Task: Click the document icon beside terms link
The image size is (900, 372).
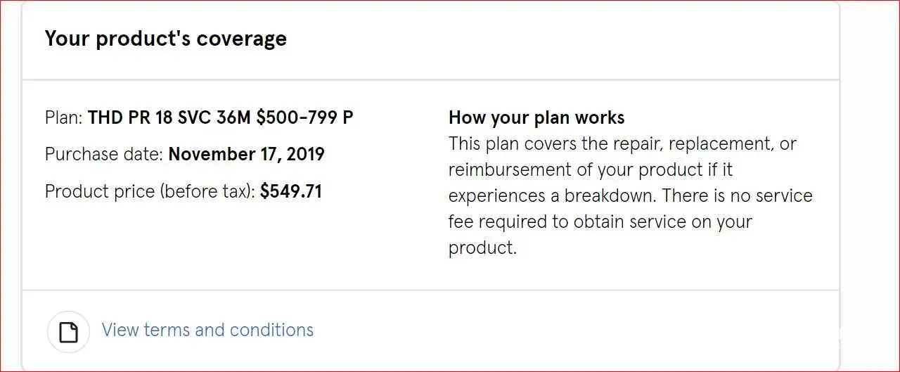Action: 68,331
